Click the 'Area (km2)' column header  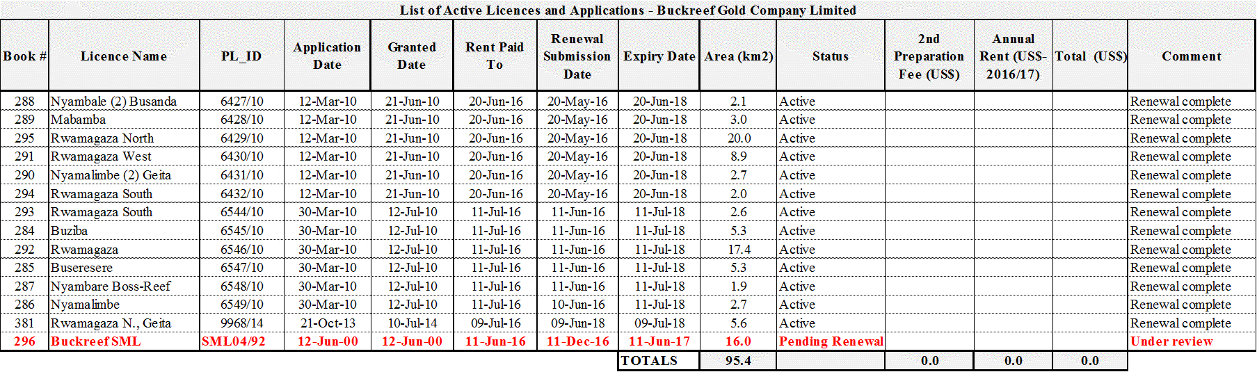click(738, 56)
